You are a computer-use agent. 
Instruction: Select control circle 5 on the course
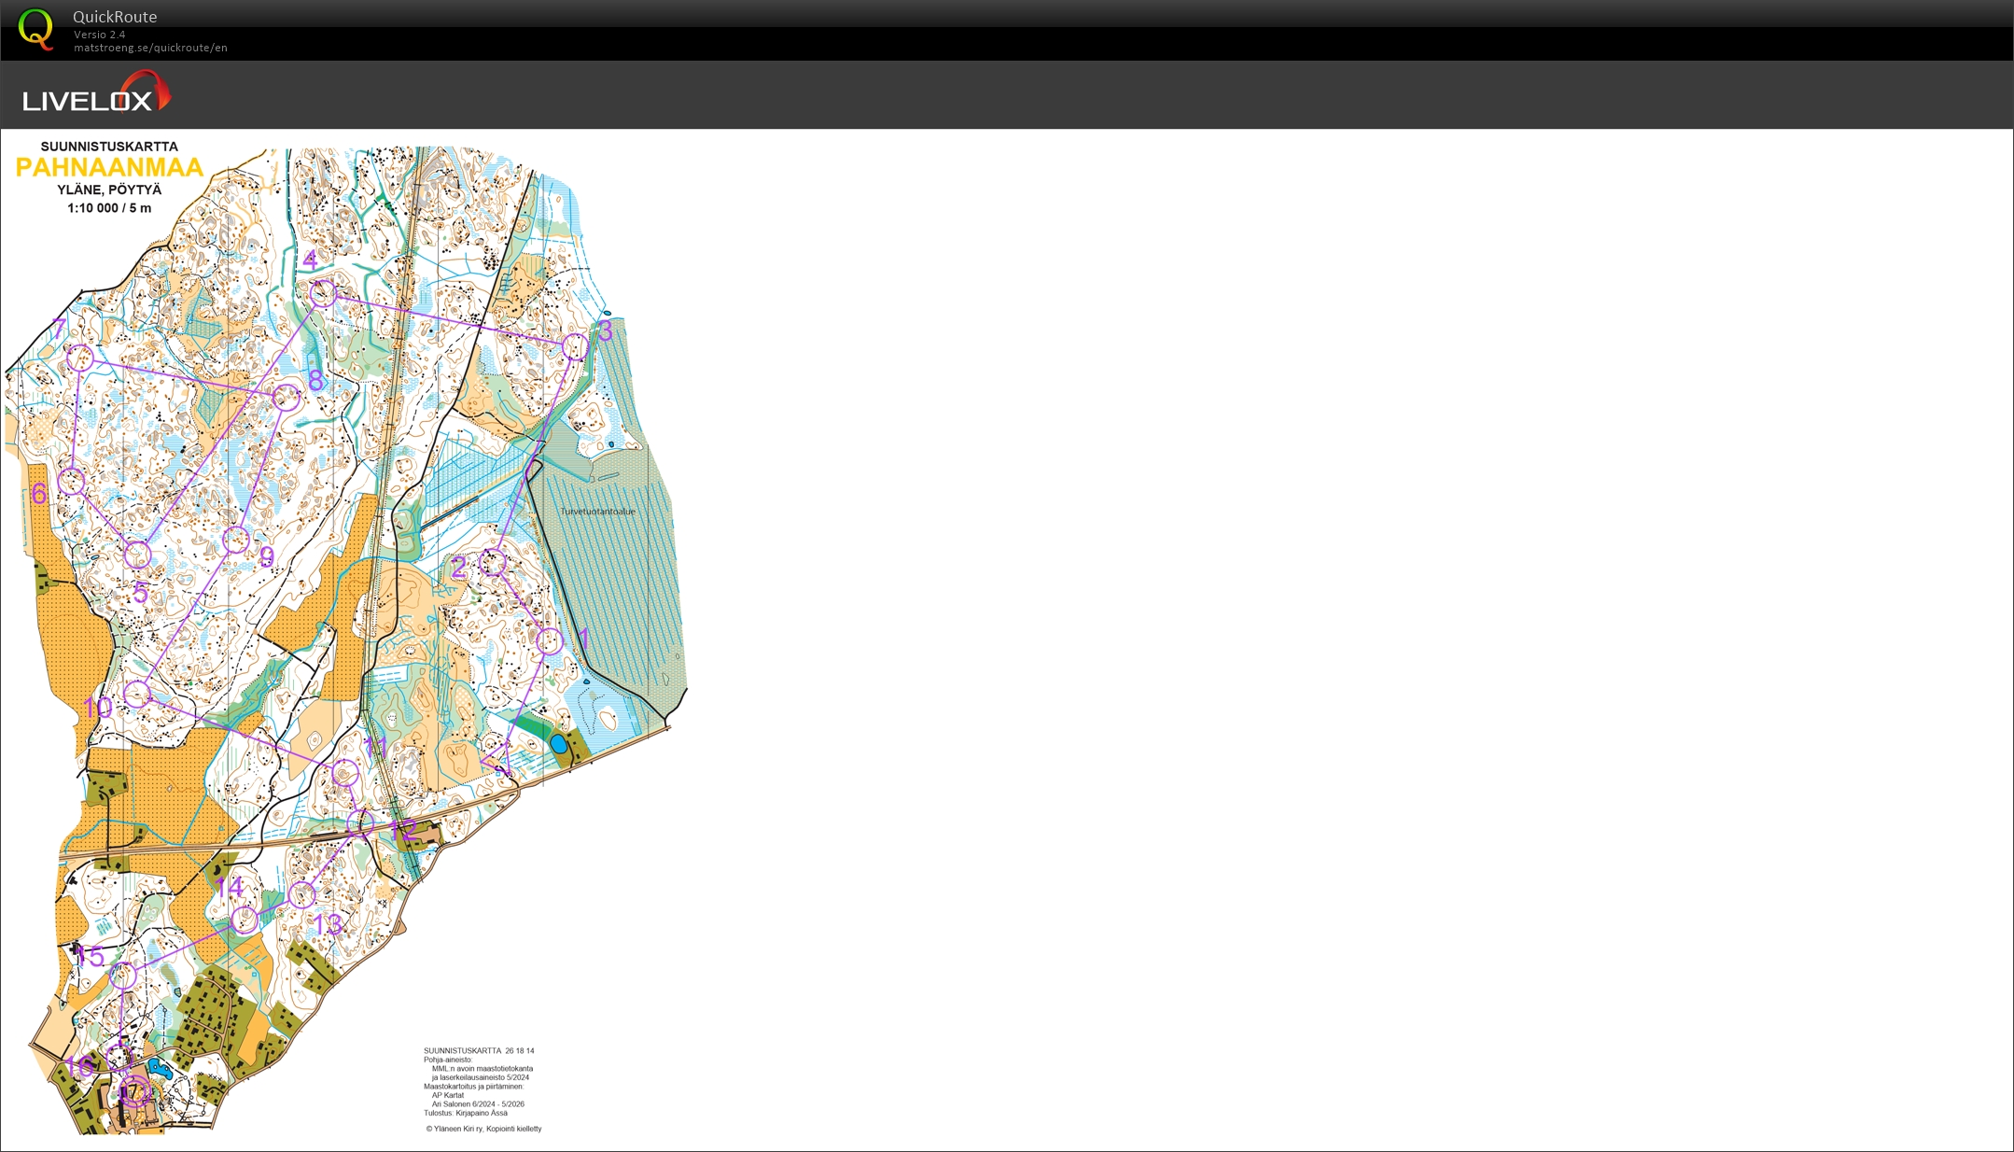137,555
